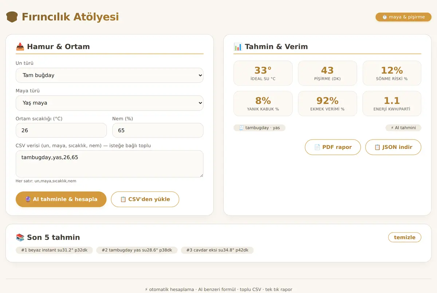Click the maya & pişirme badge
Image resolution: width=437 pixels, height=293 pixels.
[x=403, y=17]
